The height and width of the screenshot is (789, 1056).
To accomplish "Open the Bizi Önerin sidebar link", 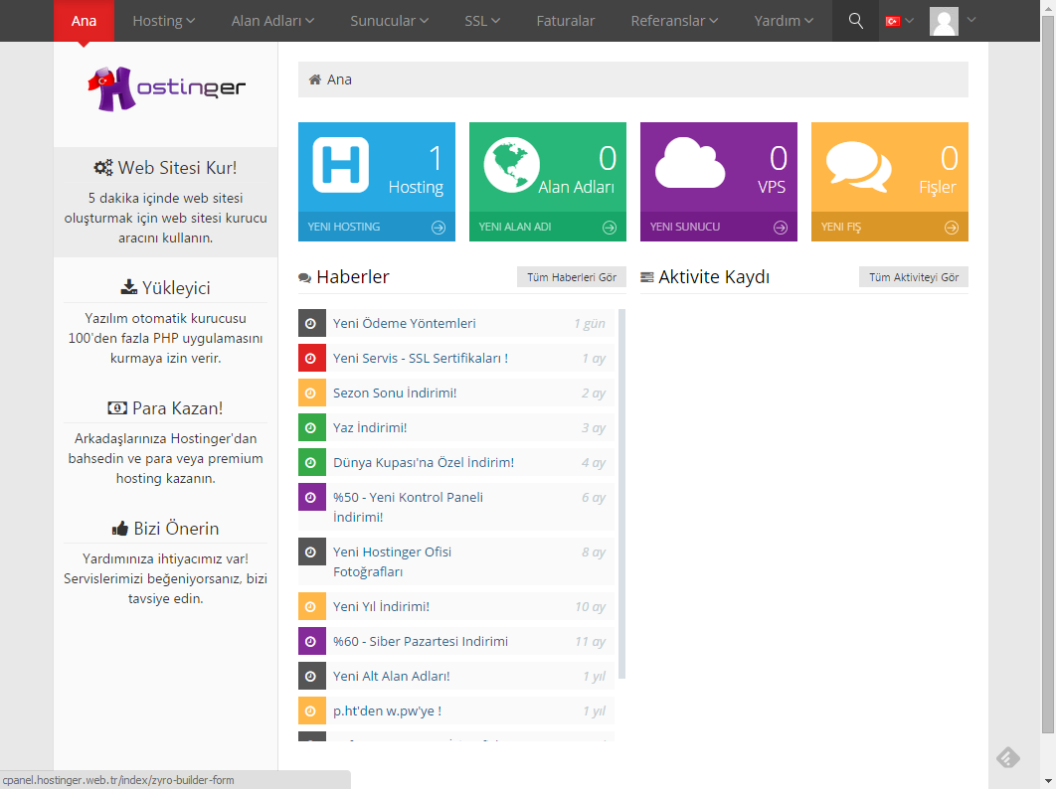I will (x=166, y=529).
